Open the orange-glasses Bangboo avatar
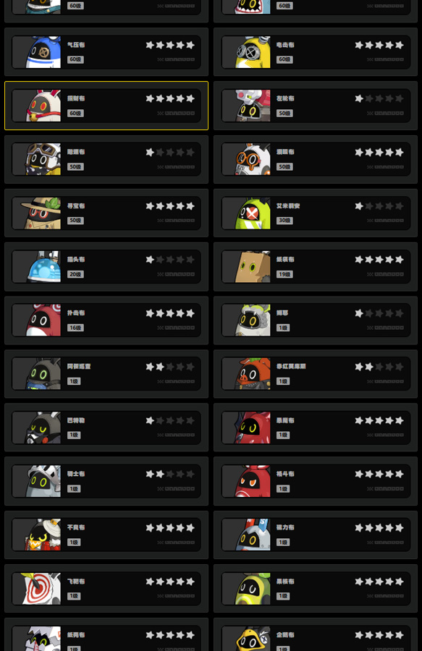422x651 pixels. [x=253, y=159]
